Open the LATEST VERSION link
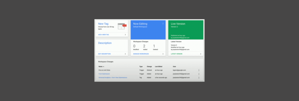The height and width of the screenshot is (101, 299). click(176, 54)
